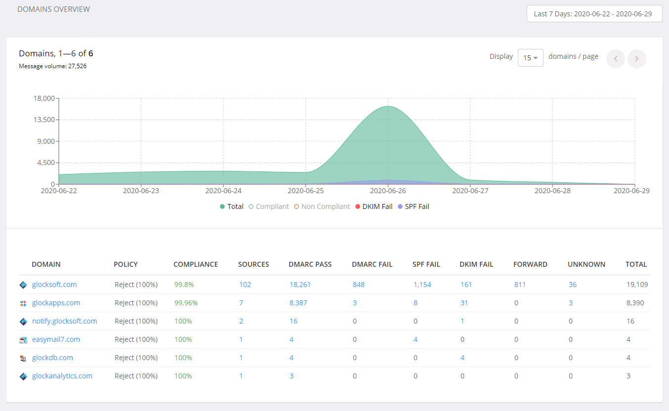
Task: Click the DOMAINS OVERVIEW header
Action: point(53,9)
